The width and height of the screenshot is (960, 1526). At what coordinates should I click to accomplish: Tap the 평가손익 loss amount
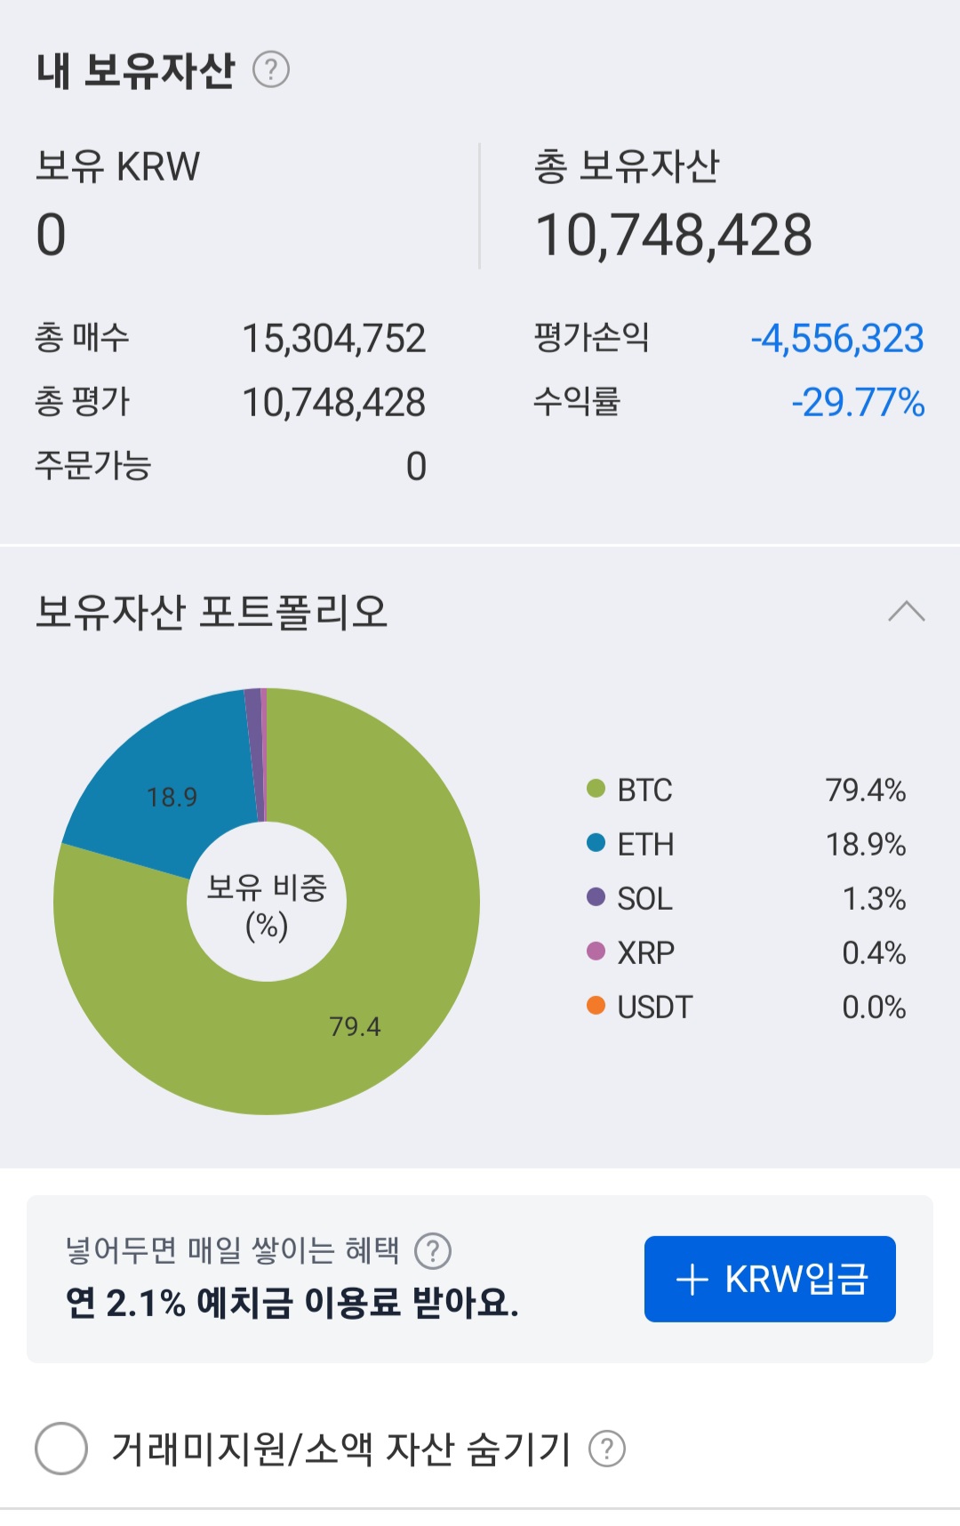click(836, 339)
